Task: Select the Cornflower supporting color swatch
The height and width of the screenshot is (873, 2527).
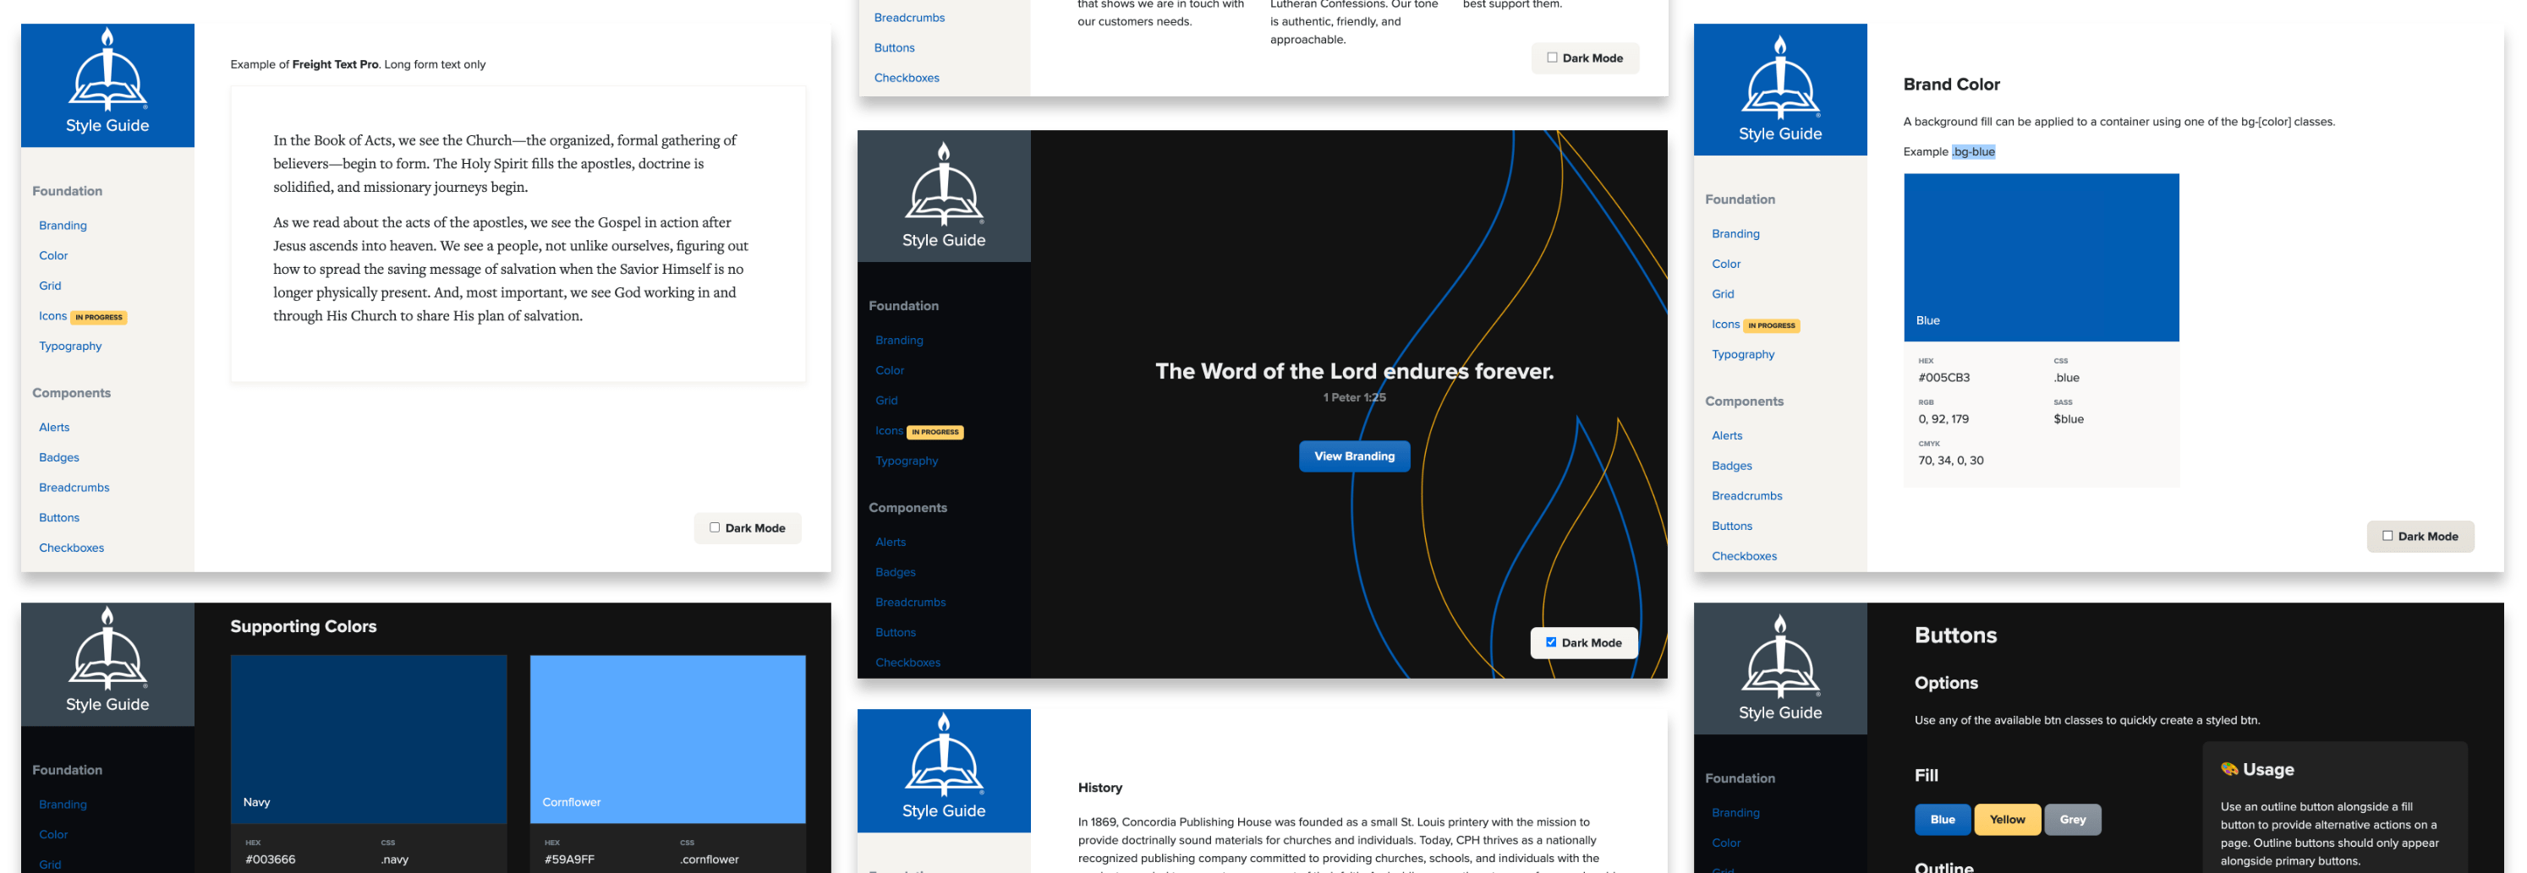Action: [668, 739]
